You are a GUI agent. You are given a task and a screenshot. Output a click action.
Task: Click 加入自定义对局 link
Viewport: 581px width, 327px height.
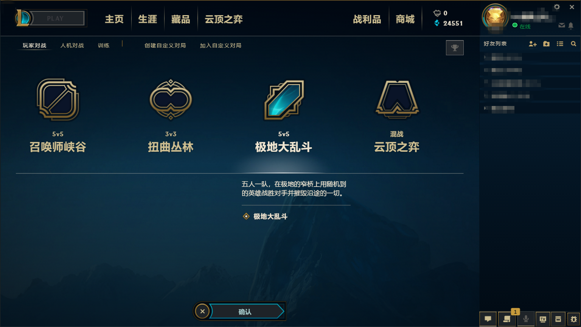(221, 45)
